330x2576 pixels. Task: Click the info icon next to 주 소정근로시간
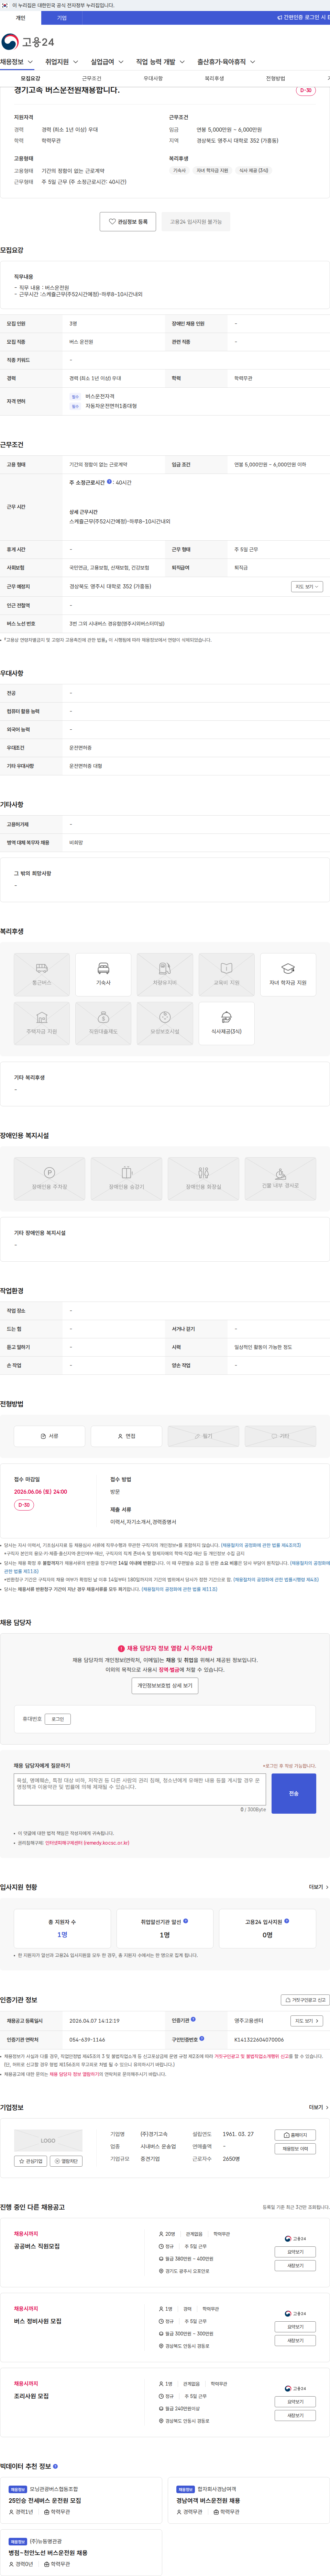point(110,482)
